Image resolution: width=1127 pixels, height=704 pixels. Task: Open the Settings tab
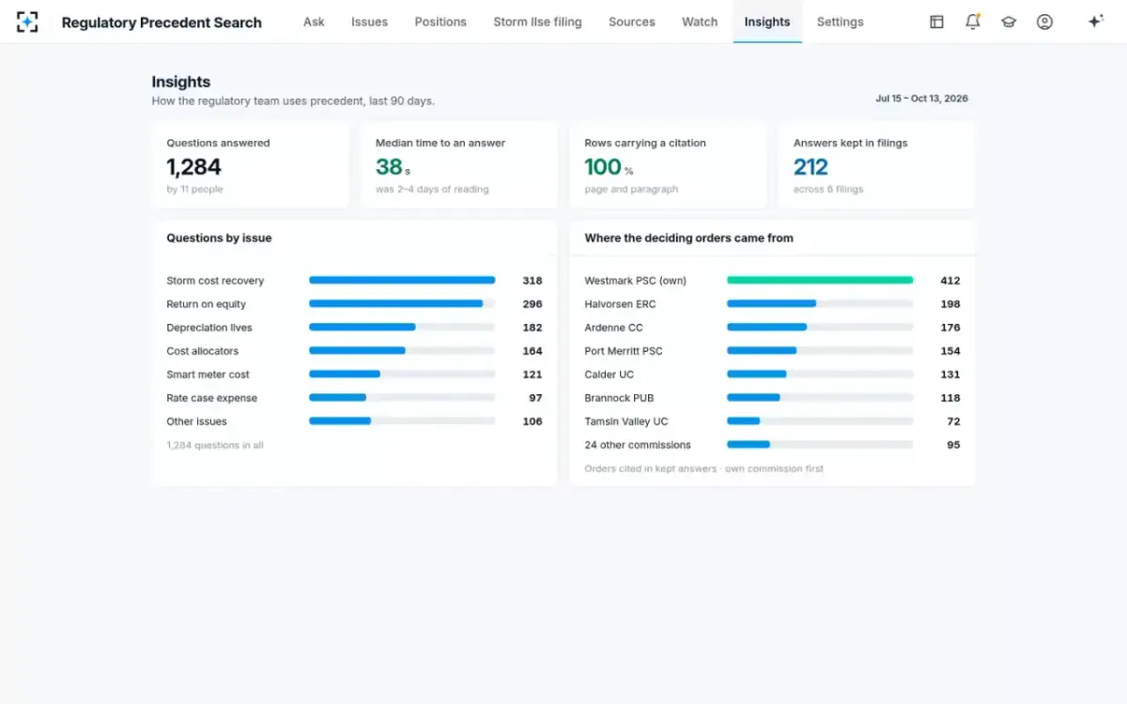840,22
